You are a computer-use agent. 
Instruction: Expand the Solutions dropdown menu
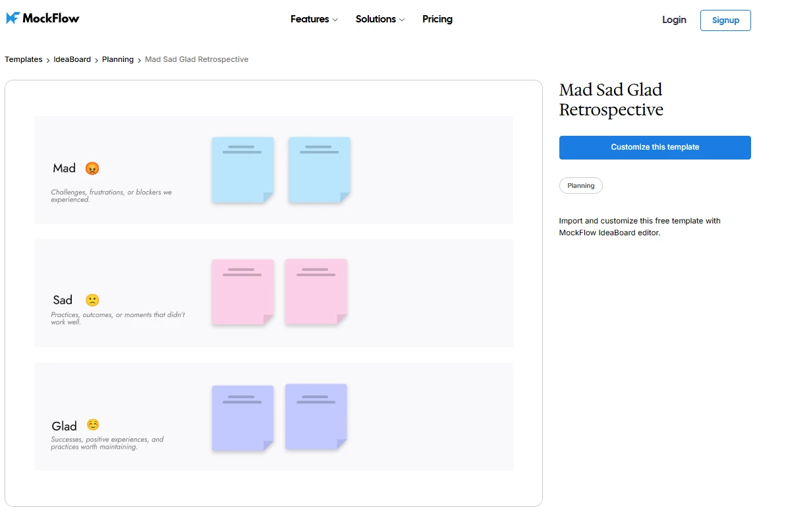pyautogui.click(x=380, y=19)
